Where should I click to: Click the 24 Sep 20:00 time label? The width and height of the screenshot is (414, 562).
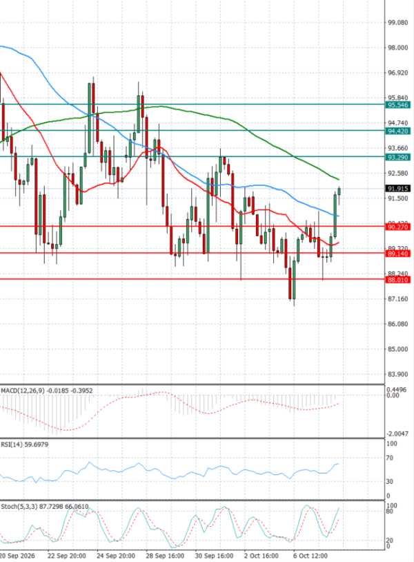[116, 556]
